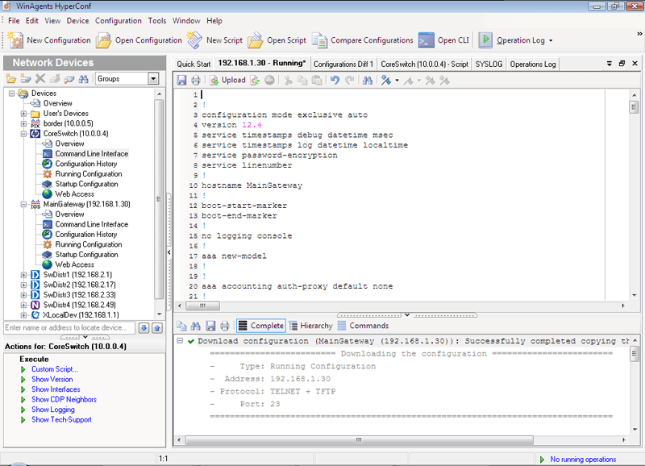Screen dimensions: 645x466
Task: Open the Configuration menu
Action: point(117,20)
